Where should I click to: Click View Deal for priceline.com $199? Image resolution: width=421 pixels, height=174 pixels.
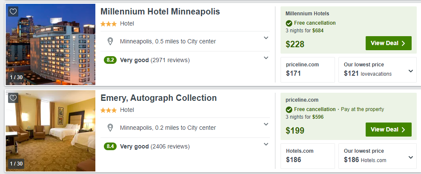[388, 130]
